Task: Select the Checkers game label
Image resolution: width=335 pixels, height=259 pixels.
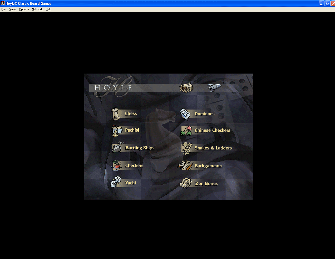Action: pyautogui.click(x=134, y=165)
